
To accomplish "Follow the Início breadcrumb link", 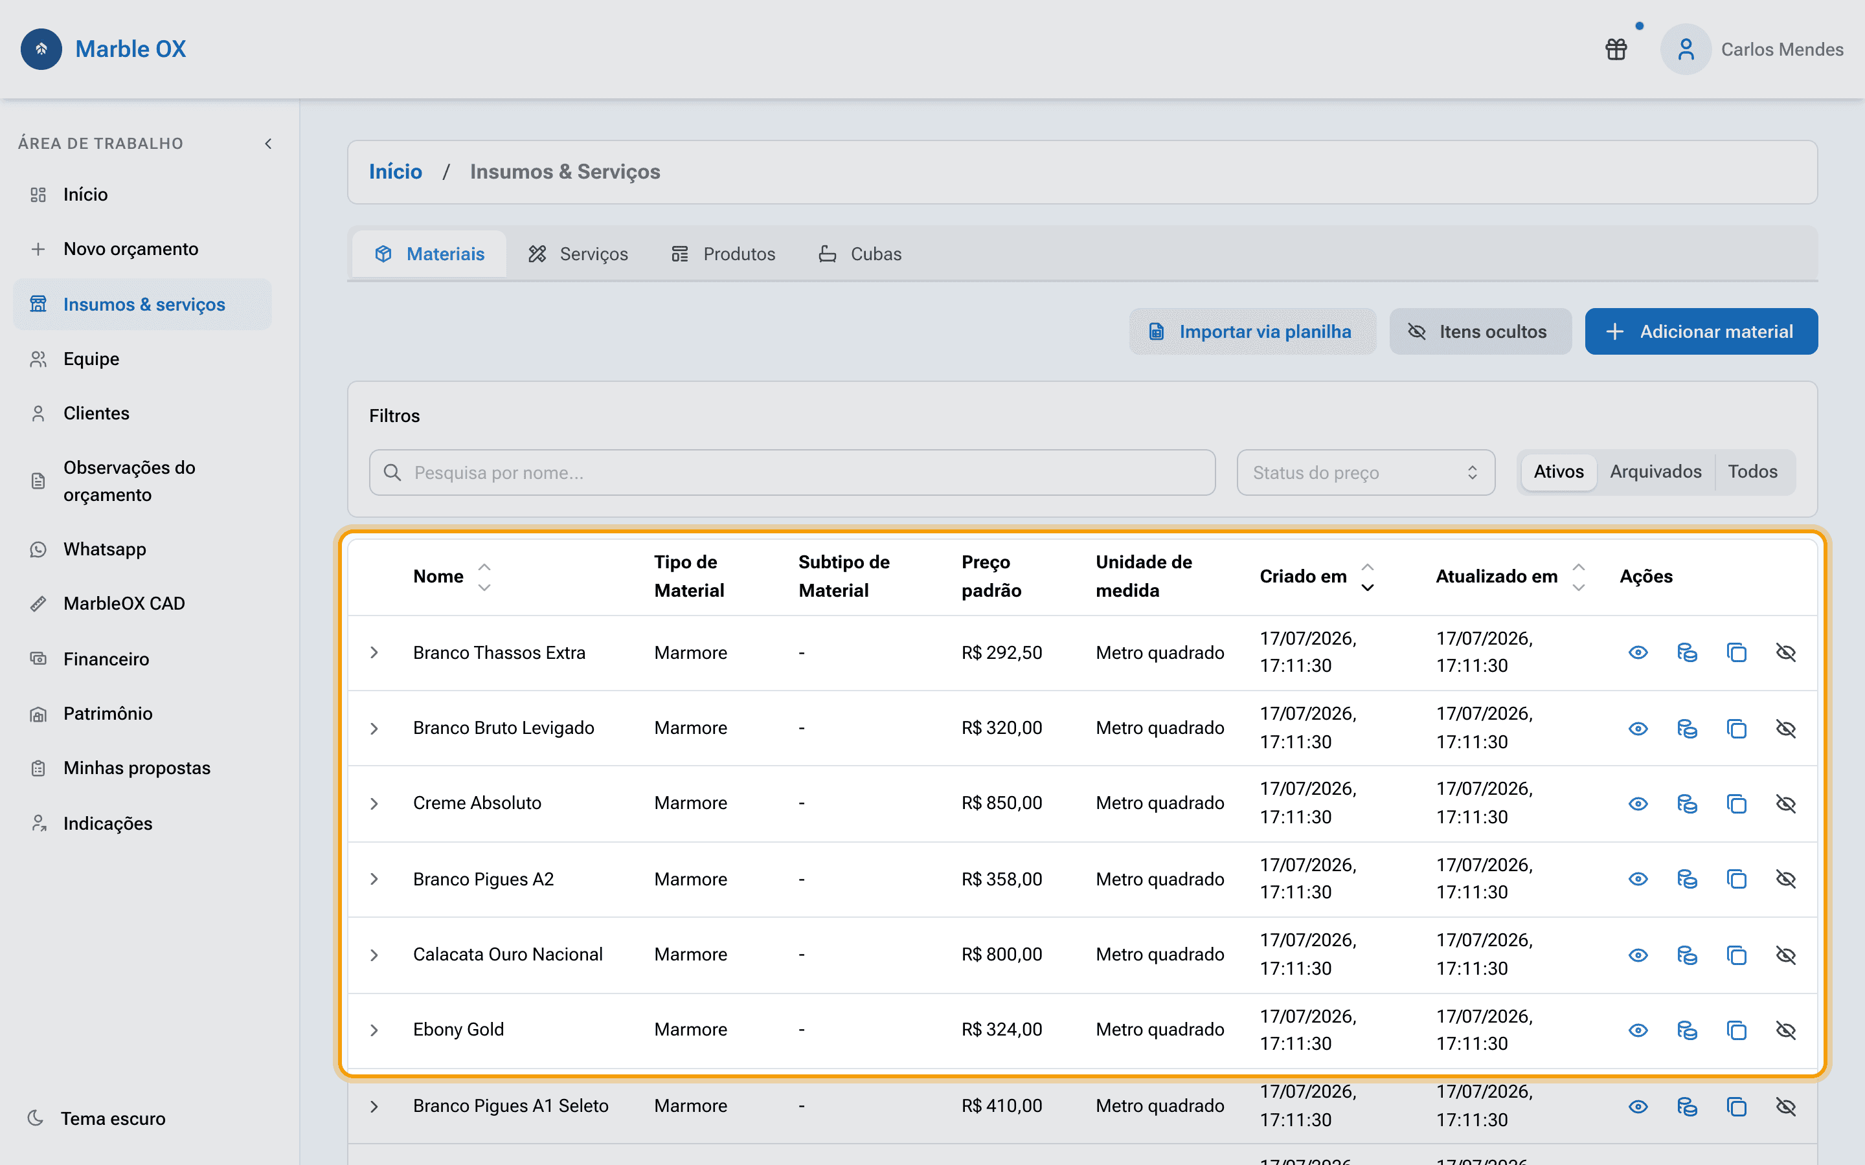I will [x=396, y=171].
